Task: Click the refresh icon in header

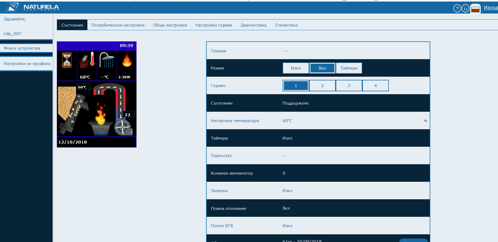Action: click(x=465, y=9)
